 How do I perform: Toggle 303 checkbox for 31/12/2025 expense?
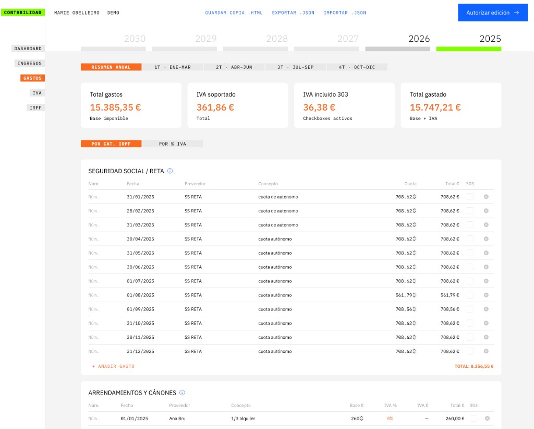[x=470, y=351]
